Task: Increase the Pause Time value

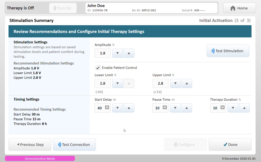Action: tap(187, 108)
